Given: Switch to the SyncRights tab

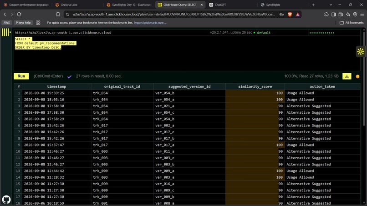Looking at the screenshot, I should [x=282, y=5].
